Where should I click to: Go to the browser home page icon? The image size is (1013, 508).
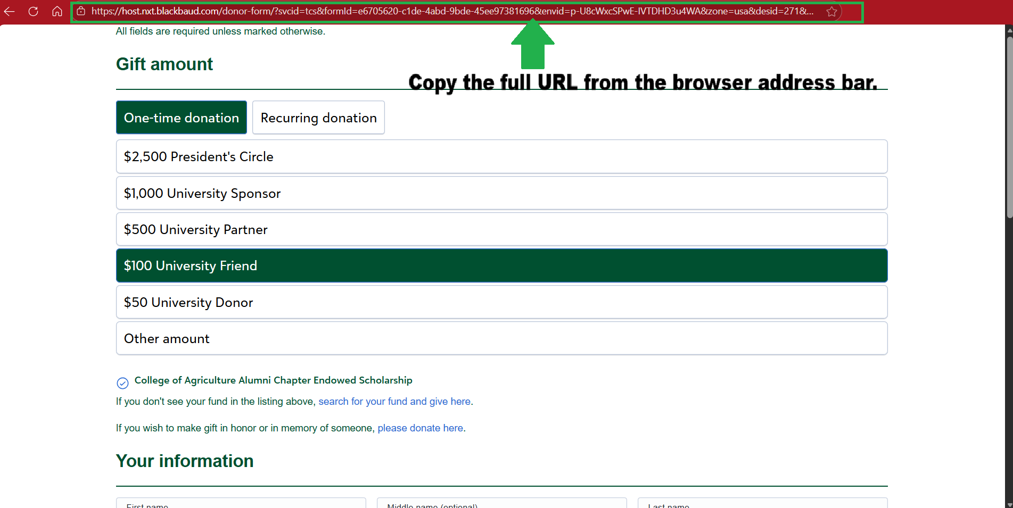(57, 11)
